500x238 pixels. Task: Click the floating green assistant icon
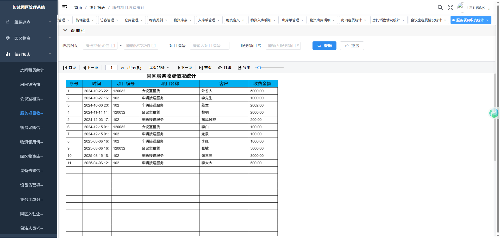click(x=494, y=113)
